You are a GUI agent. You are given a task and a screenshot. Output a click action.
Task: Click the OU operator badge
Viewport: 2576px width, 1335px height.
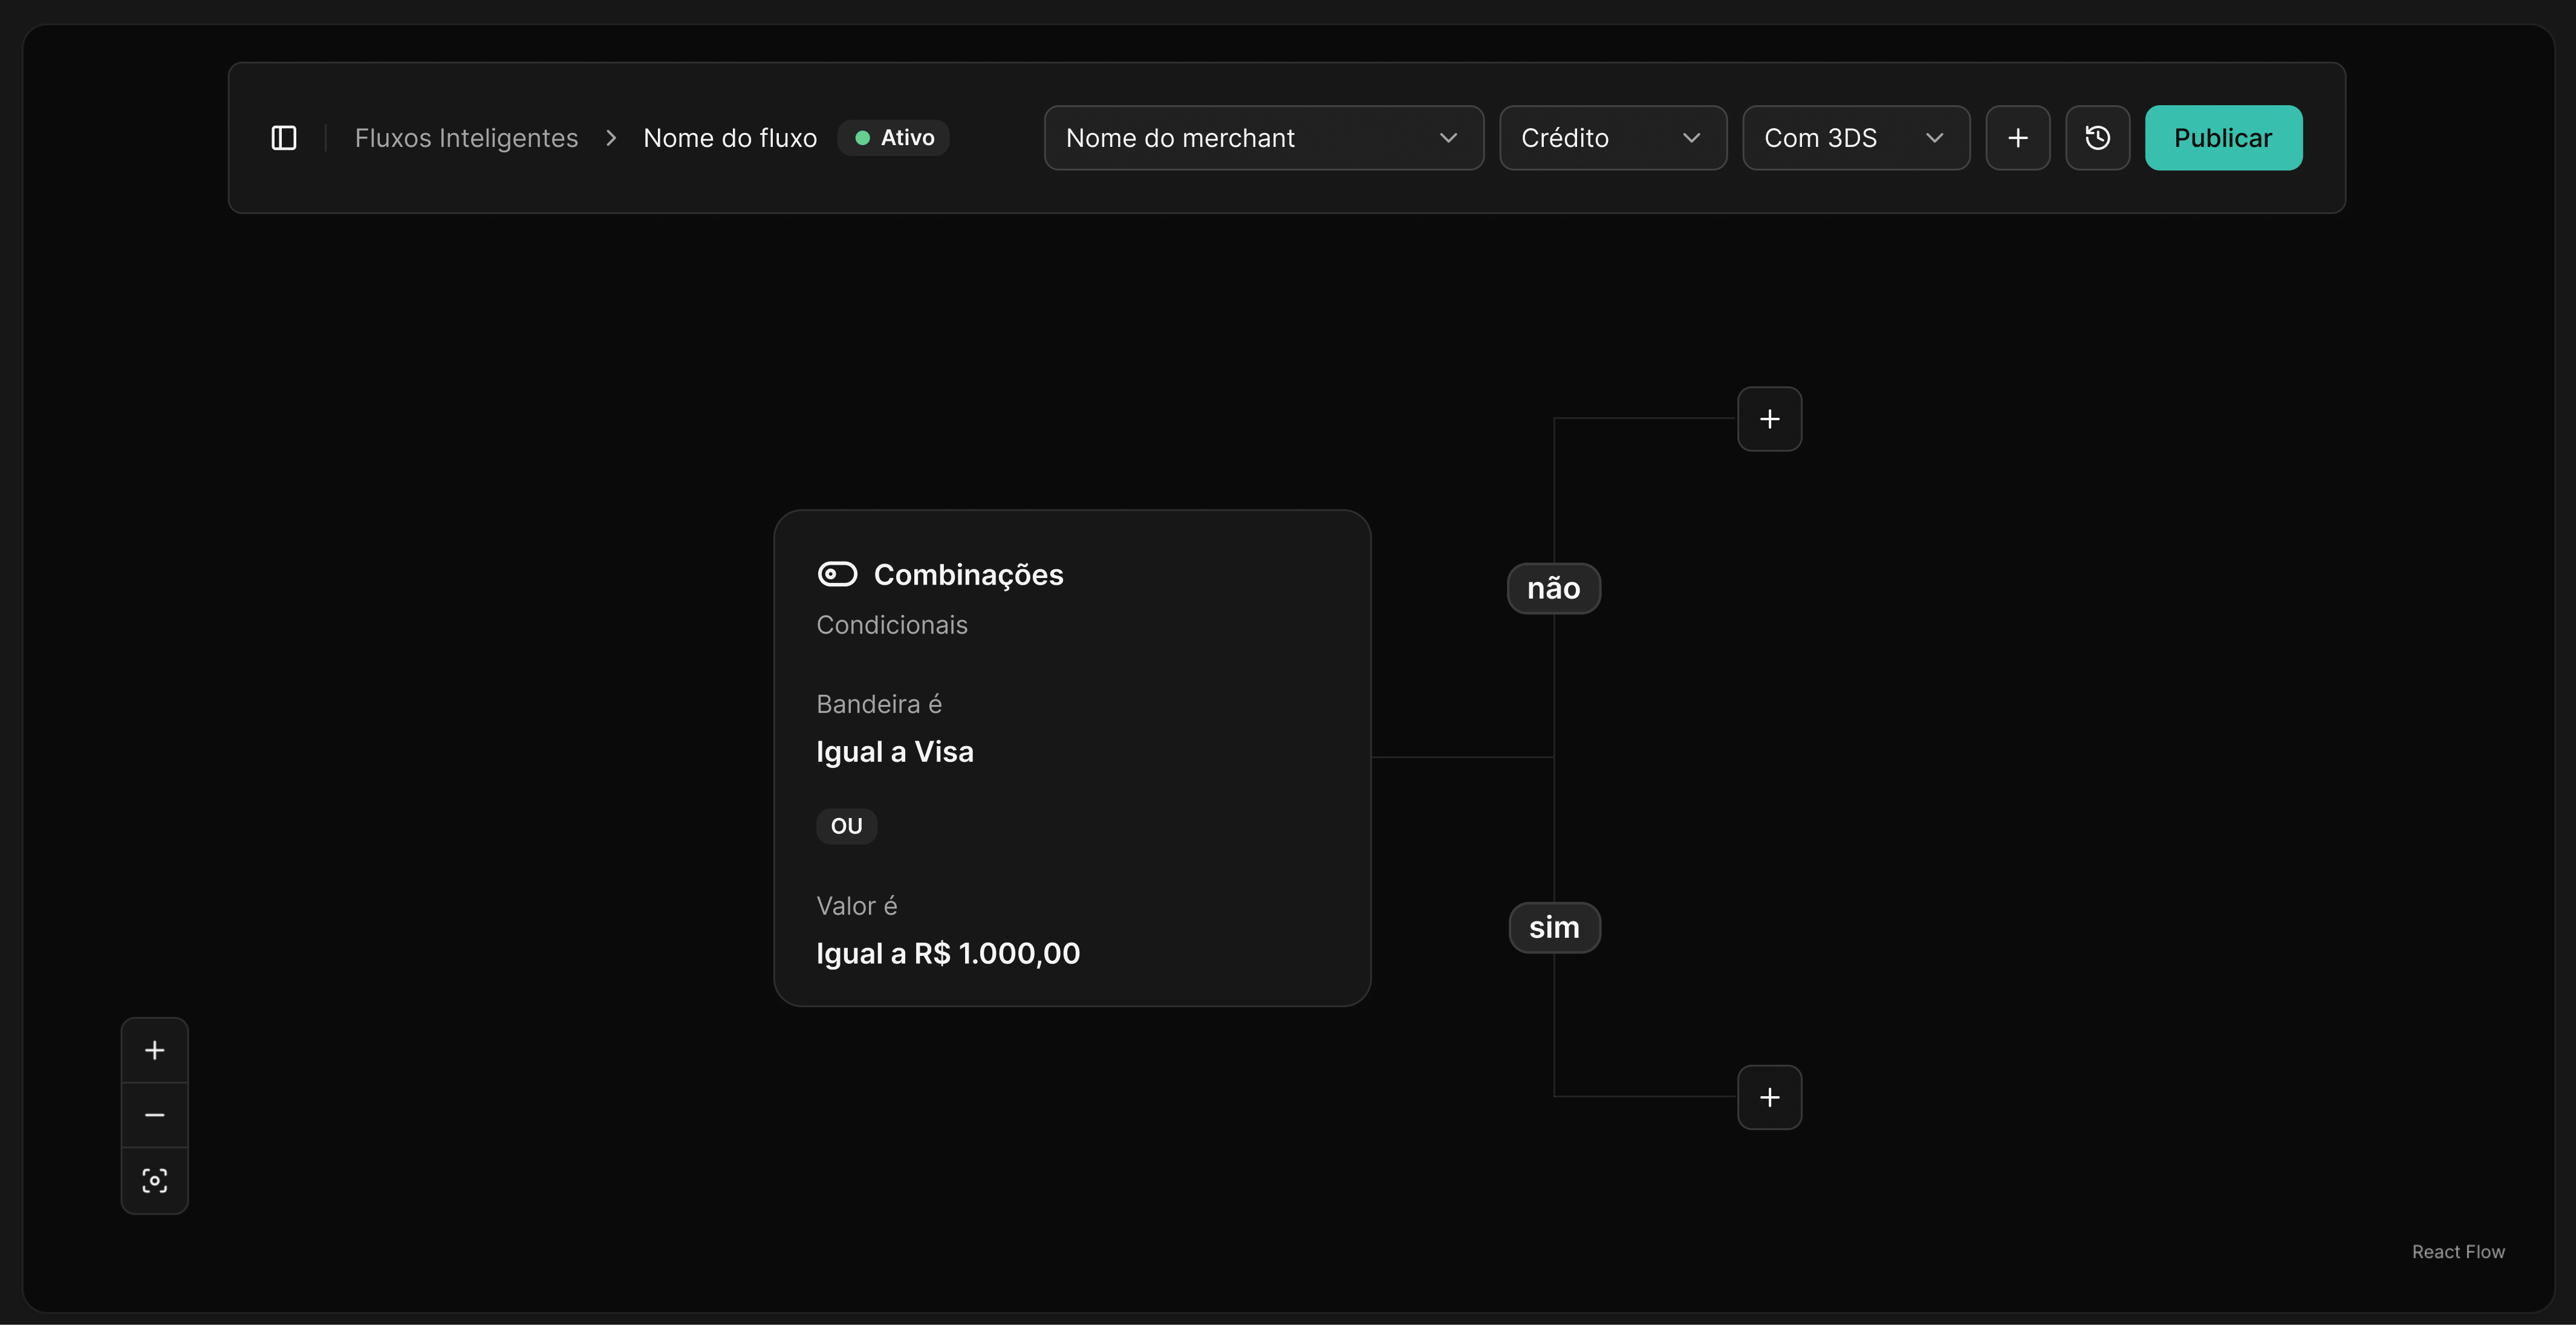coord(846,827)
